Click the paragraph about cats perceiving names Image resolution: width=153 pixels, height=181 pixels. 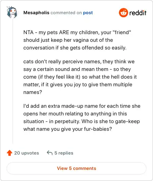click(80, 77)
